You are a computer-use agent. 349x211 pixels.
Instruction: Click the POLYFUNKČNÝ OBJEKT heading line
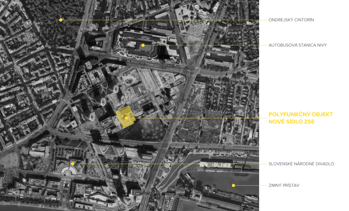pyautogui.click(x=301, y=114)
